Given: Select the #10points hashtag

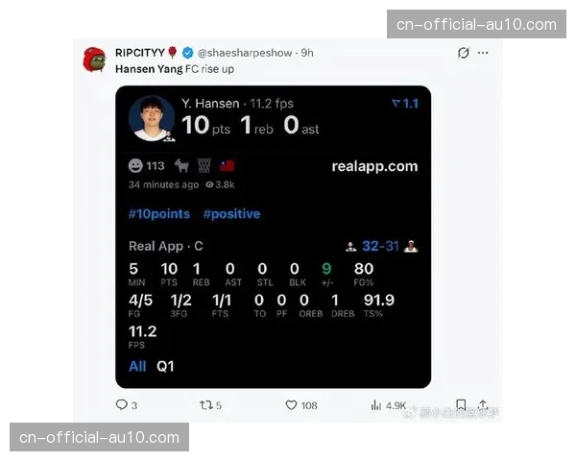Looking at the screenshot, I should coord(159,213).
